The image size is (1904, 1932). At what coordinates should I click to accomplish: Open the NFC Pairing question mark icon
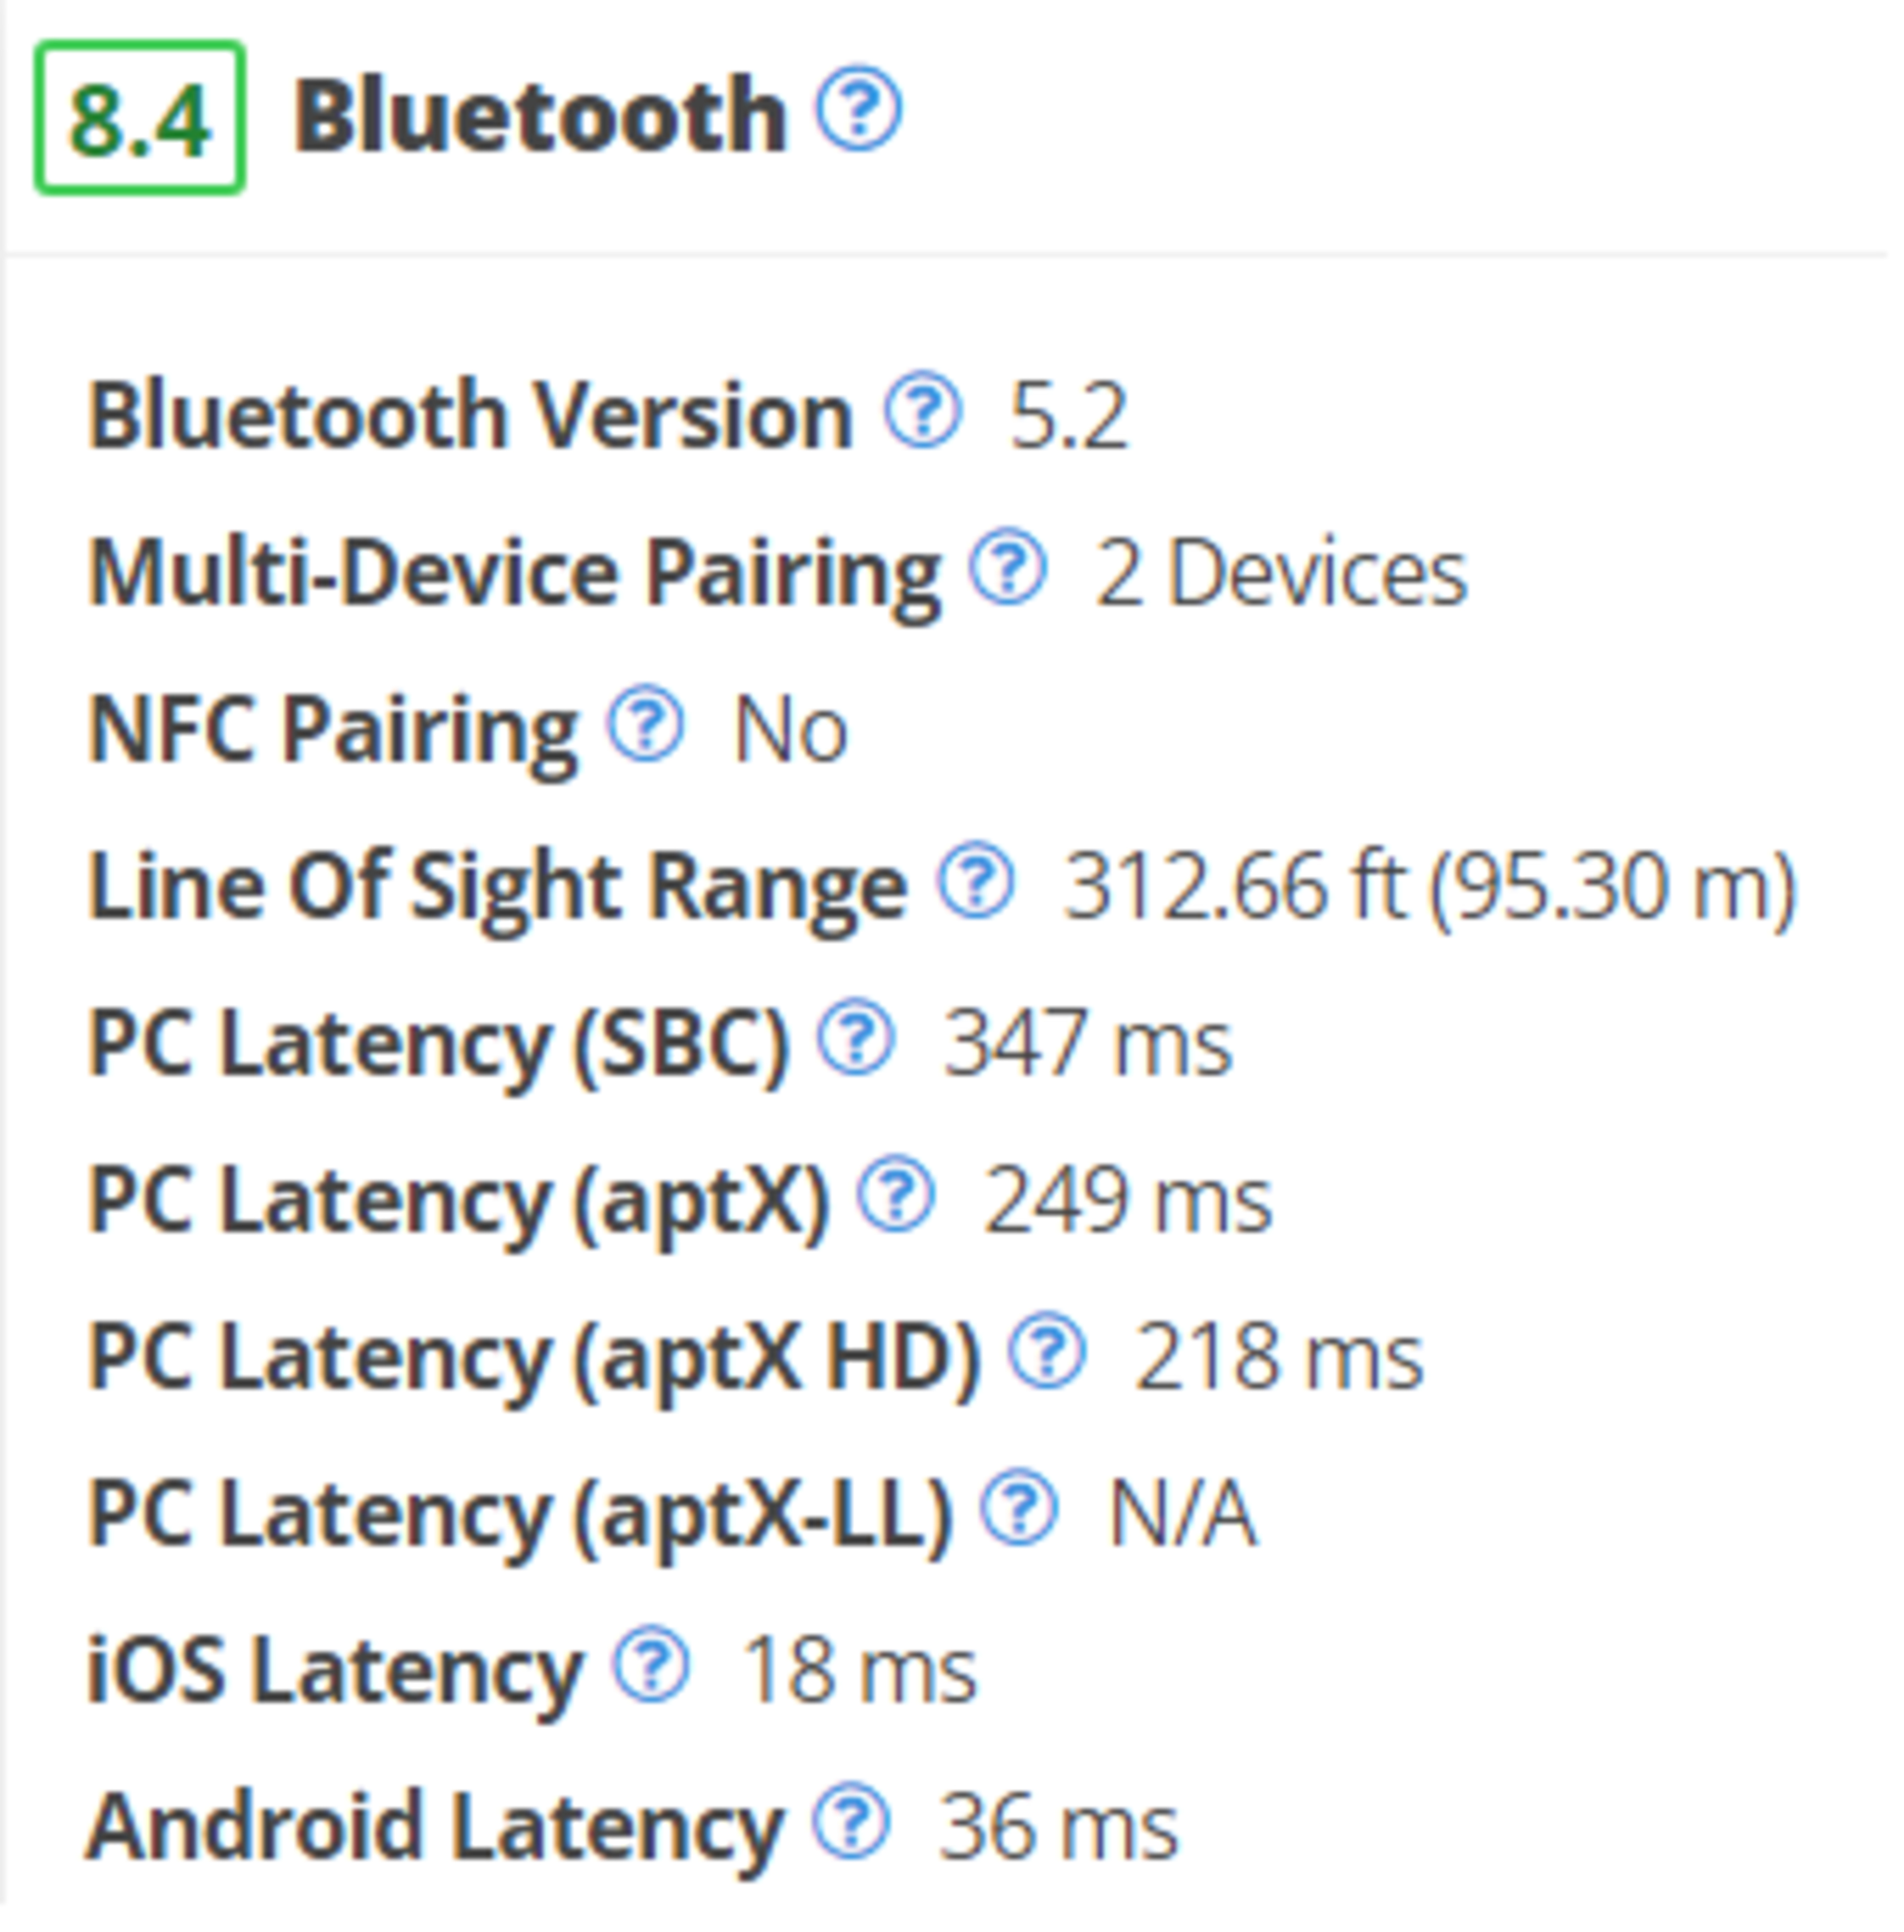[x=646, y=724]
